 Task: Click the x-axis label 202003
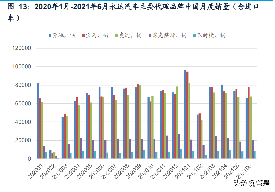(x=60, y=171)
